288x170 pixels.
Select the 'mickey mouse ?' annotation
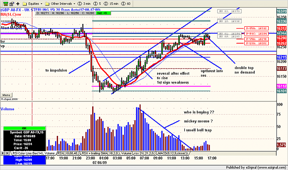[x=198, y=121]
